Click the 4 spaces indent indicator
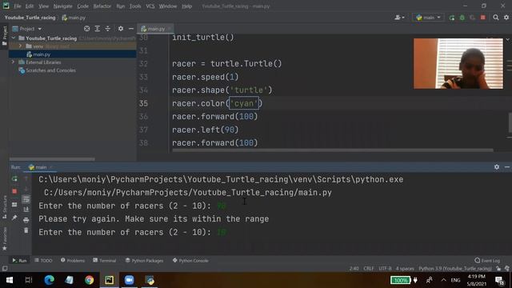 [x=405, y=269]
